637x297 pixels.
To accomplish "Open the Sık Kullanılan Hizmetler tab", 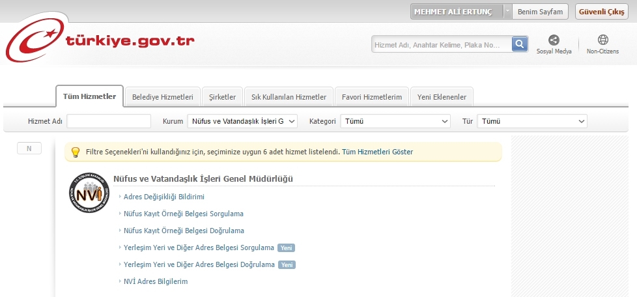I will 289,97.
